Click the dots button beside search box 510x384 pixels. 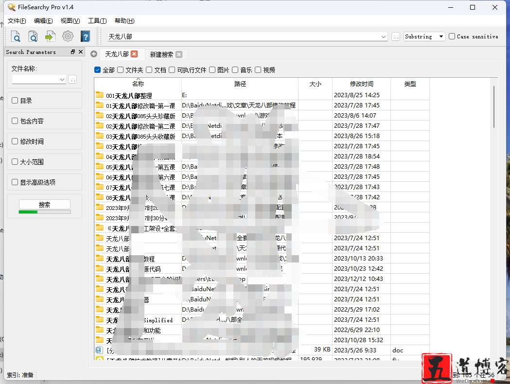pyautogui.click(x=396, y=36)
